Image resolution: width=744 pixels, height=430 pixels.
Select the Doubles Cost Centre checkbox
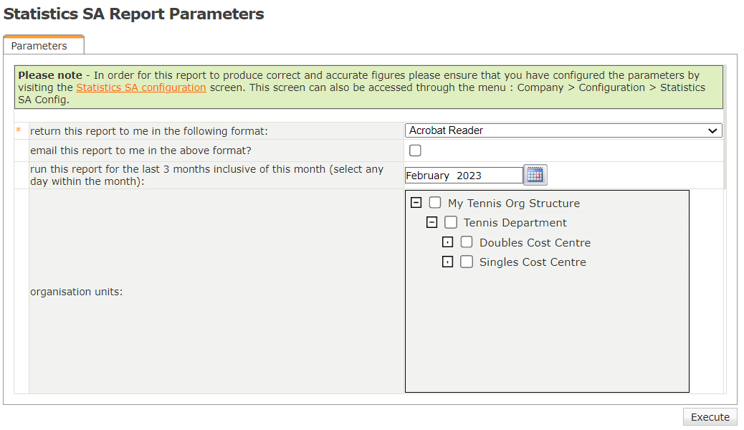[x=467, y=242]
